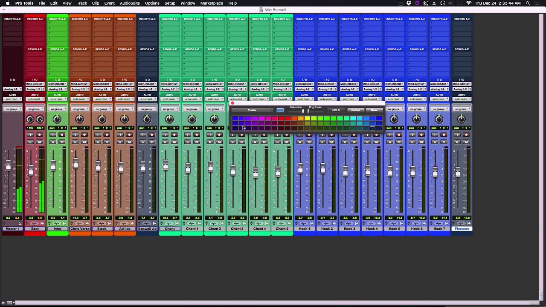Open Spotlight search in menu bar
This screenshot has height=307, width=546.
click(x=528, y=3)
